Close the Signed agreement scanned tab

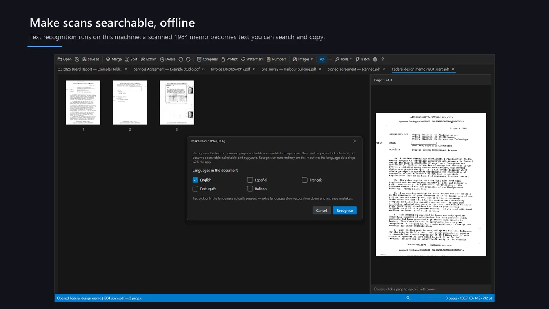point(384,69)
